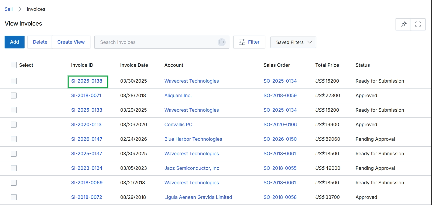
Task: Open invoice SI-2026-0147
Action: (x=87, y=139)
